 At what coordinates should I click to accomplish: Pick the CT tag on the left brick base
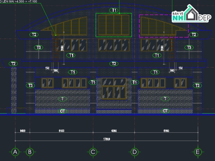62,111
